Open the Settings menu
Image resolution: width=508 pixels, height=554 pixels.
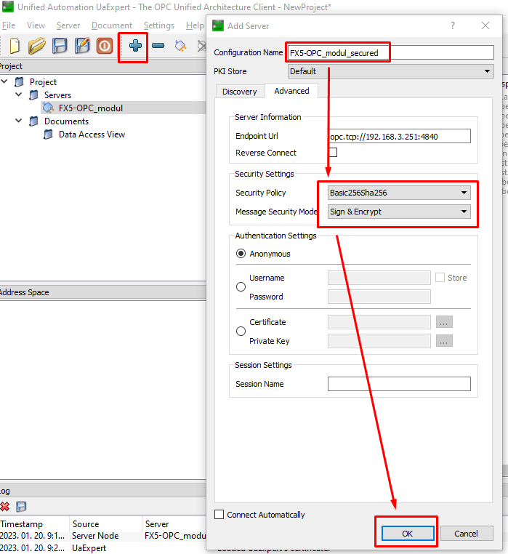click(x=159, y=25)
